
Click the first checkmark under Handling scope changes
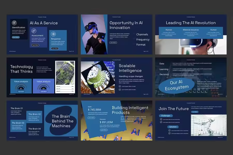[120, 86]
